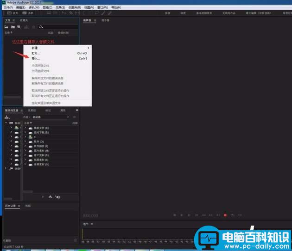Expand the 音频素材 (G:) drive folder
Viewport: 292px width, 251px height.
click(x=25, y=164)
